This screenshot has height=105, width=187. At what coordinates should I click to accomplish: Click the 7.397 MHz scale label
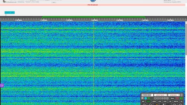point(18,20)
